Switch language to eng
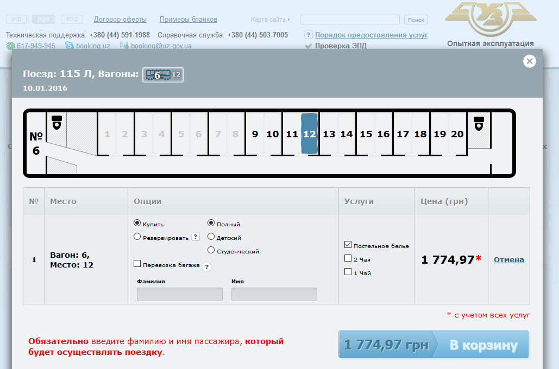 tap(72, 20)
